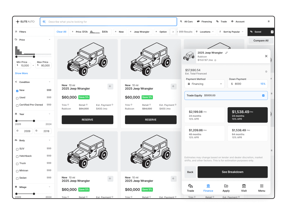
Task: Click the hamburger menu icon in header
Action: click(x=269, y=22)
